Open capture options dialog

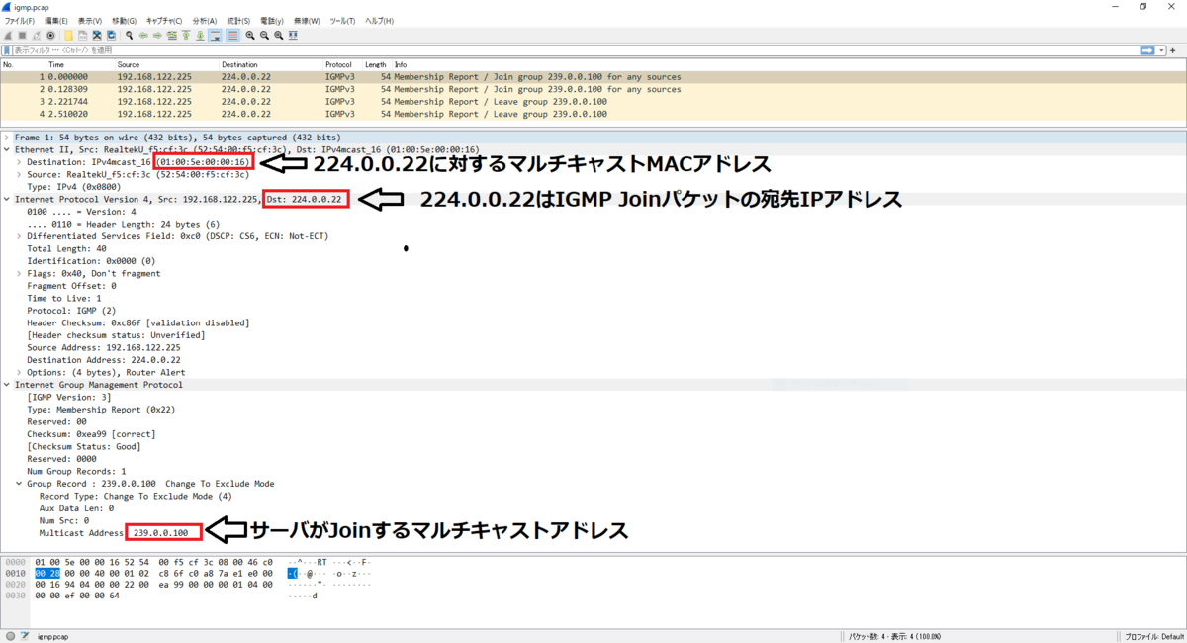[x=50, y=36]
